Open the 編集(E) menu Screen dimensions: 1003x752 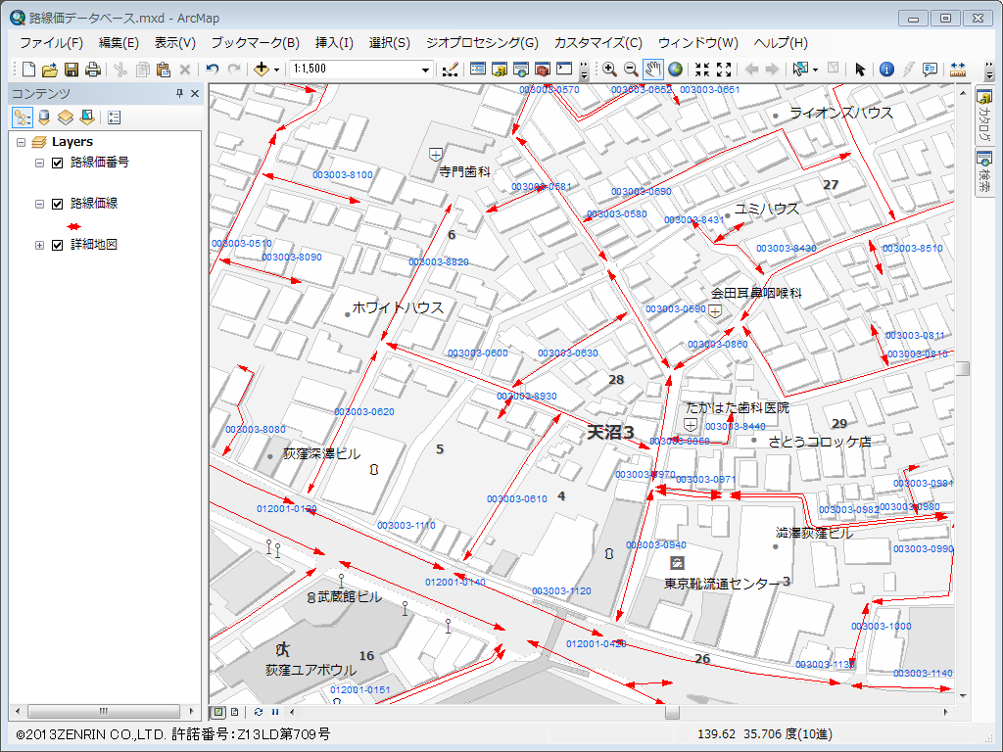tap(119, 43)
